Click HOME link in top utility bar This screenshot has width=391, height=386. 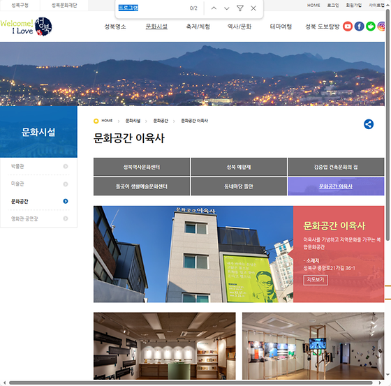313,6
